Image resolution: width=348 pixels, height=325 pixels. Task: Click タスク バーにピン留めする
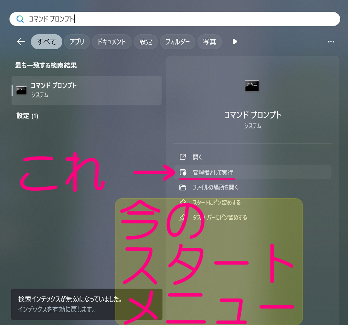pyautogui.click(x=253, y=217)
